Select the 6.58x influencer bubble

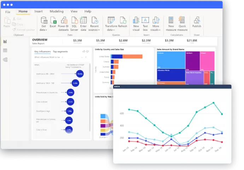(75, 83)
